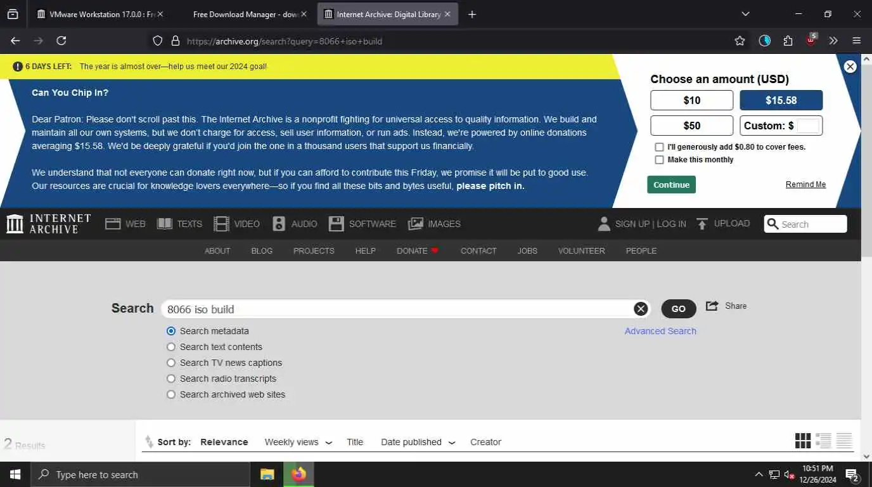The height and width of the screenshot is (487, 872).
Task: Open Firefox View icon in tab bar
Action: pos(13,14)
